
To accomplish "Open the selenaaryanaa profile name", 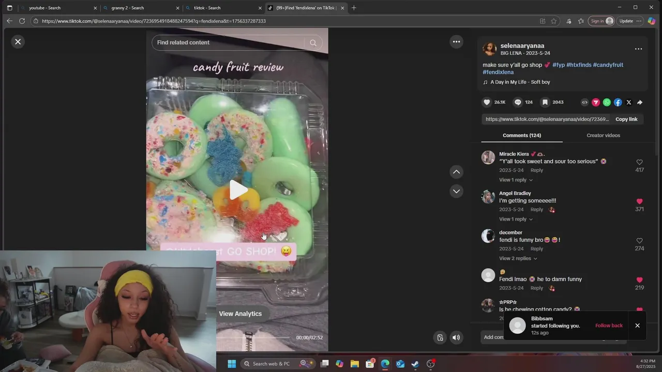I will coord(522,45).
